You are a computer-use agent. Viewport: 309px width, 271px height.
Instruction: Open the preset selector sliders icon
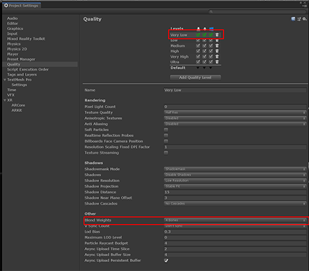click(299, 19)
